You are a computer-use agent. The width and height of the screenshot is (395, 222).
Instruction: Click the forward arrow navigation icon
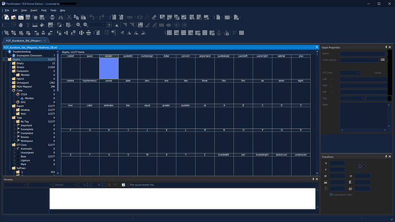coord(184,25)
